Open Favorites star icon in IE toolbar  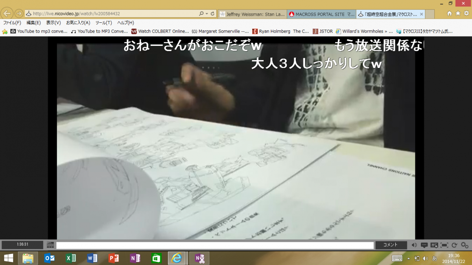[x=458, y=13]
